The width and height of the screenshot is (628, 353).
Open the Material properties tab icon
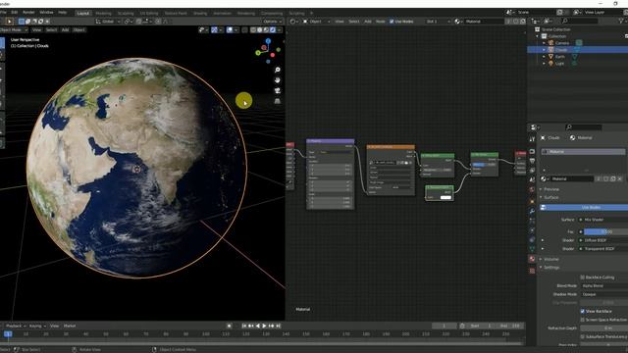(532, 259)
